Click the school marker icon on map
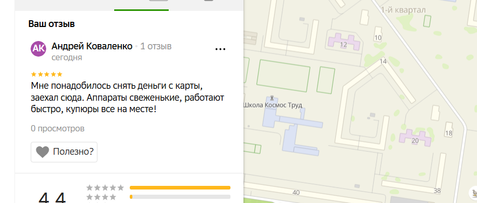 tap(272, 98)
